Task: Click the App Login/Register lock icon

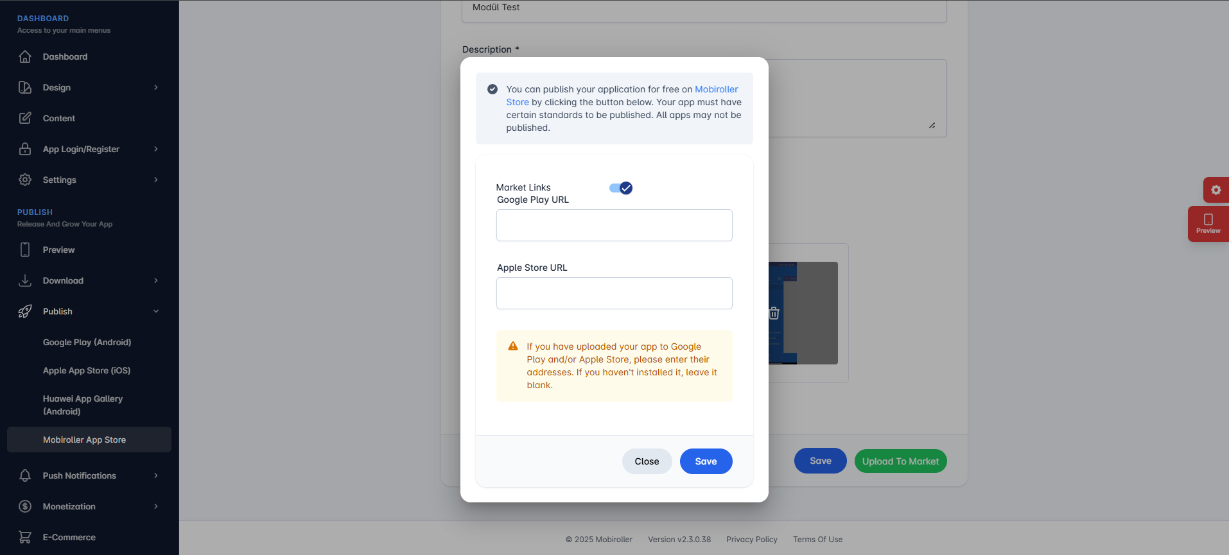Action: [x=25, y=149]
